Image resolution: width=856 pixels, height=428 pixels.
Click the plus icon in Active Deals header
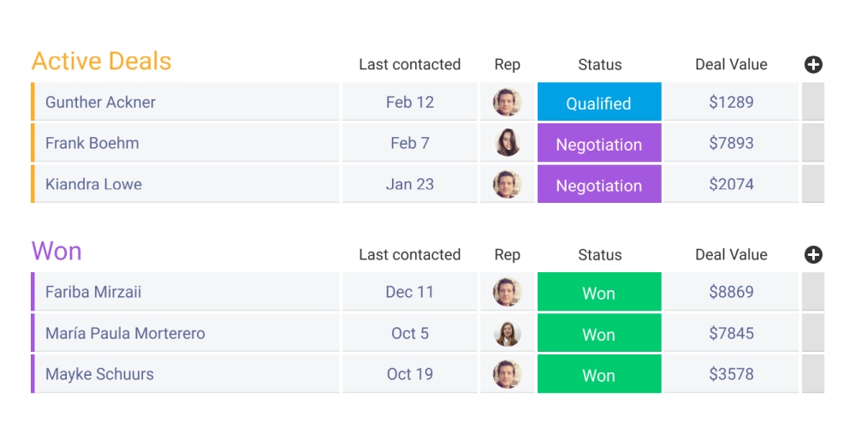coord(813,64)
